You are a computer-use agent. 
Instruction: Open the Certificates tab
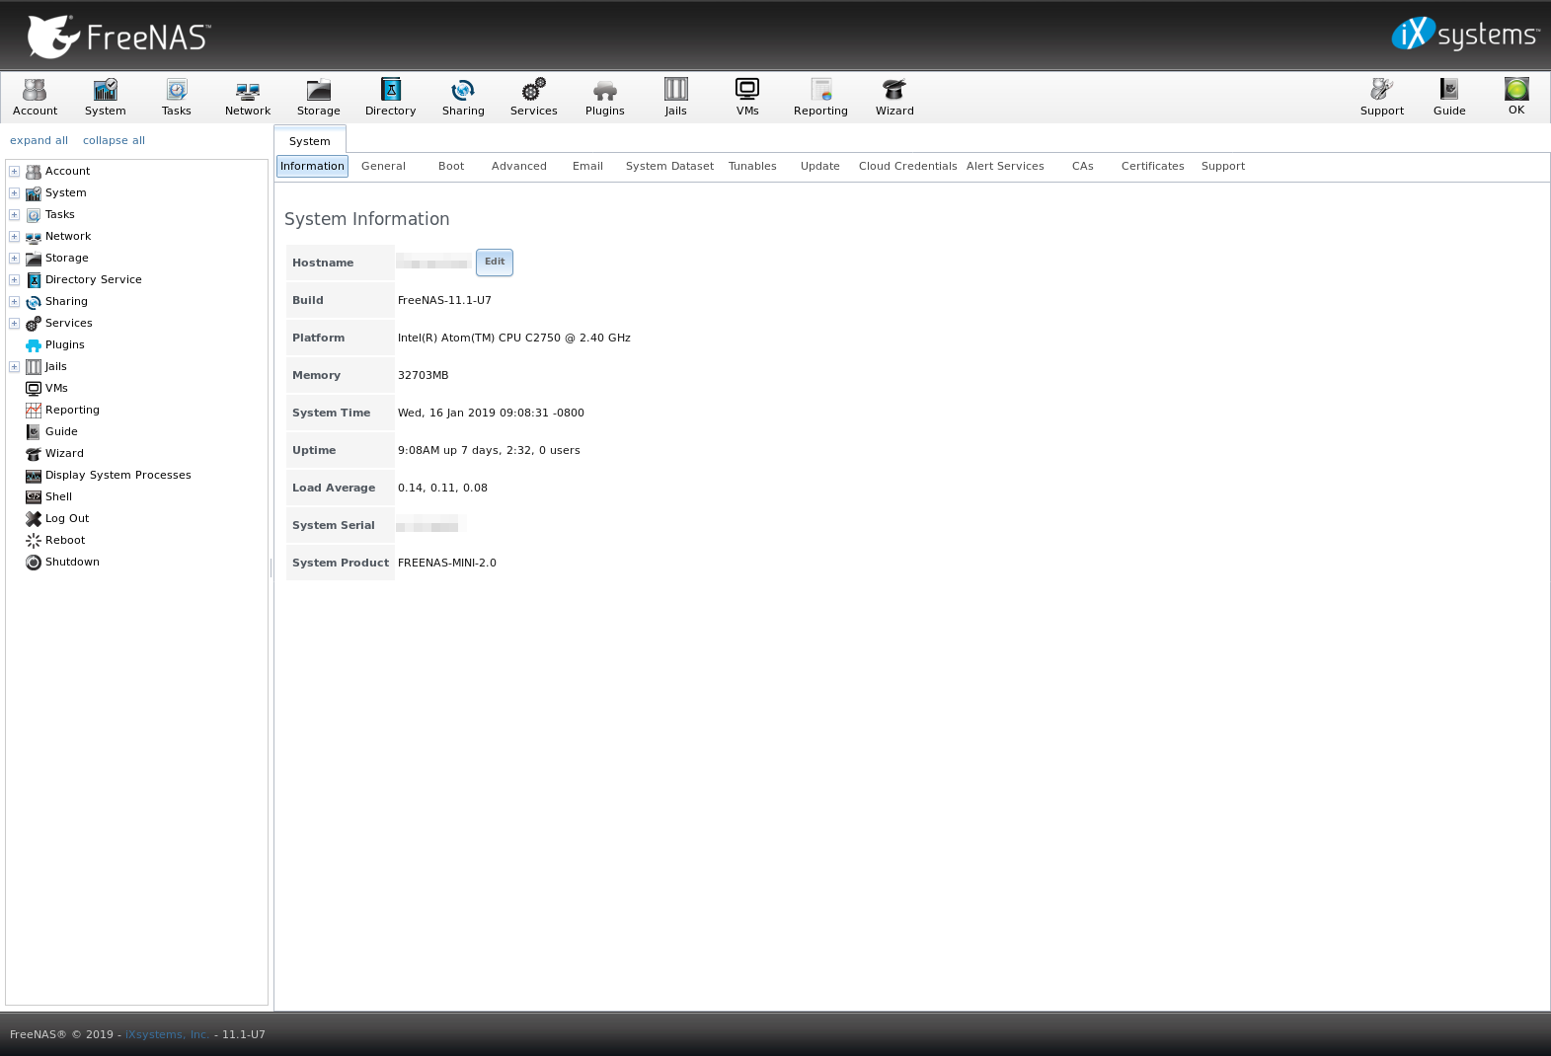pos(1152,166)
